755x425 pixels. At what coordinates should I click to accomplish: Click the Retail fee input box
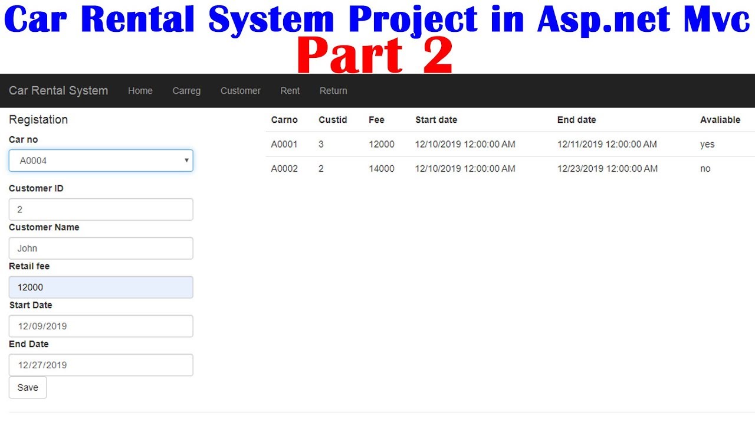[101, 287]
